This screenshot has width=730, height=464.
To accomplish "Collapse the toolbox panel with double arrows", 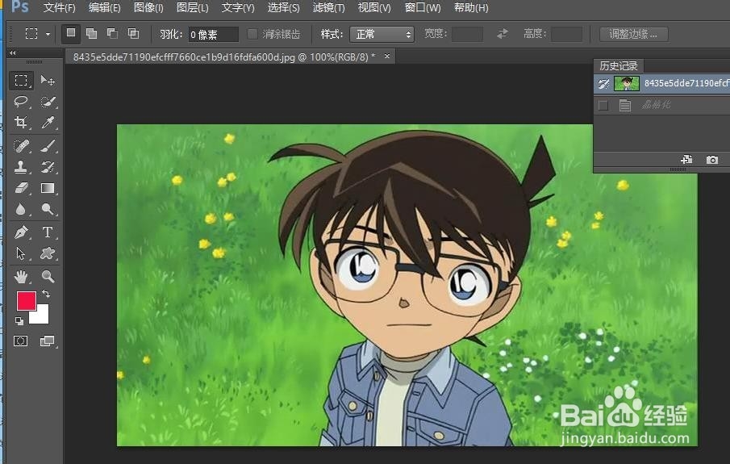I will pyautogui.click(x=13, y=52).
